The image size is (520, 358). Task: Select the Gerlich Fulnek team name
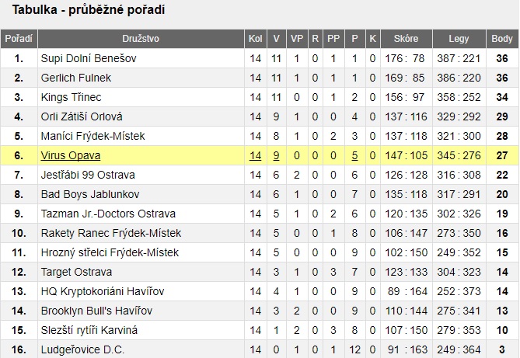click(76, 78)
